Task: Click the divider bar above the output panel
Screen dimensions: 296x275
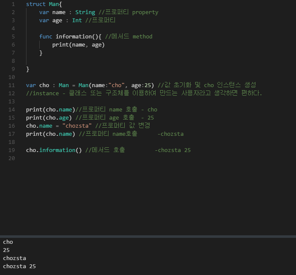Action: (148, 237)
